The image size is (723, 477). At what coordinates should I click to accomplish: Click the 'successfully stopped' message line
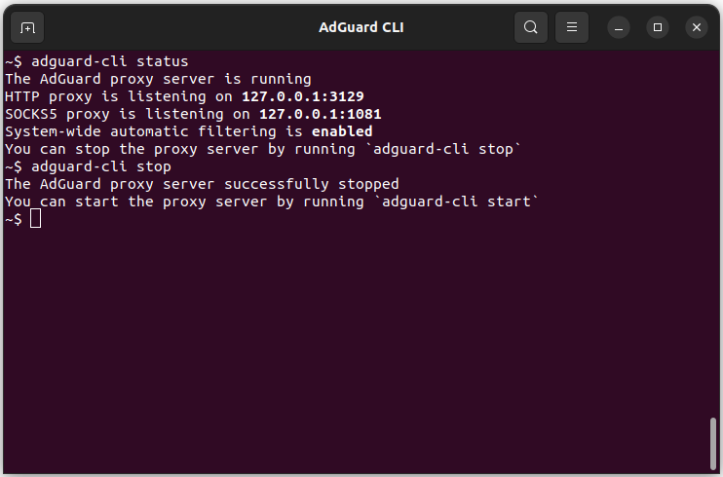tap(202, 184)
